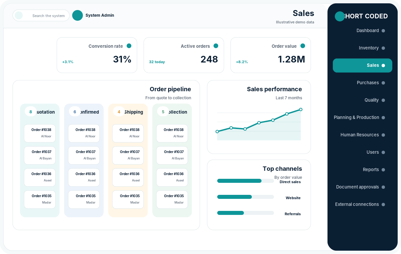Click the Shipping count badge showing 4
Screen dimensions: 401x254
point(119,112)
